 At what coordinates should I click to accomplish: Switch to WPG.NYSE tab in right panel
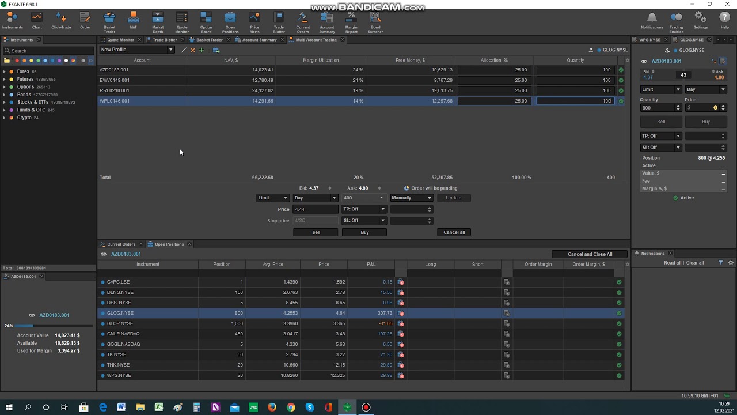[x=649, y=40]
